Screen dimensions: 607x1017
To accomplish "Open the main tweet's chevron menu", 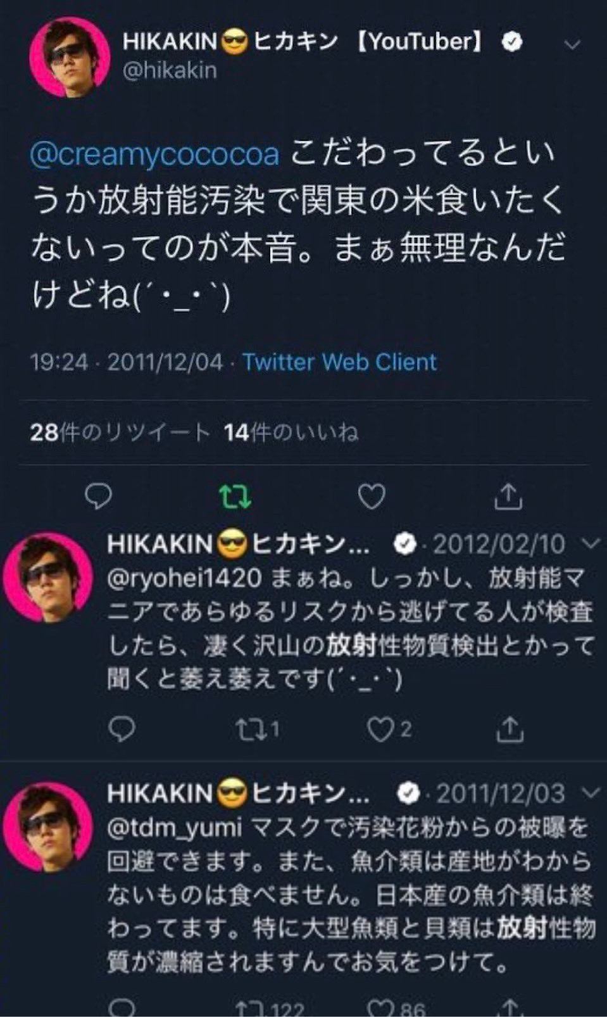I will pyautogui.click(x=572, y=44).
